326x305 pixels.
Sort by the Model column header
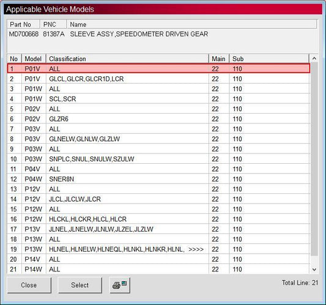pyautogui.click(x=34, y=59)
